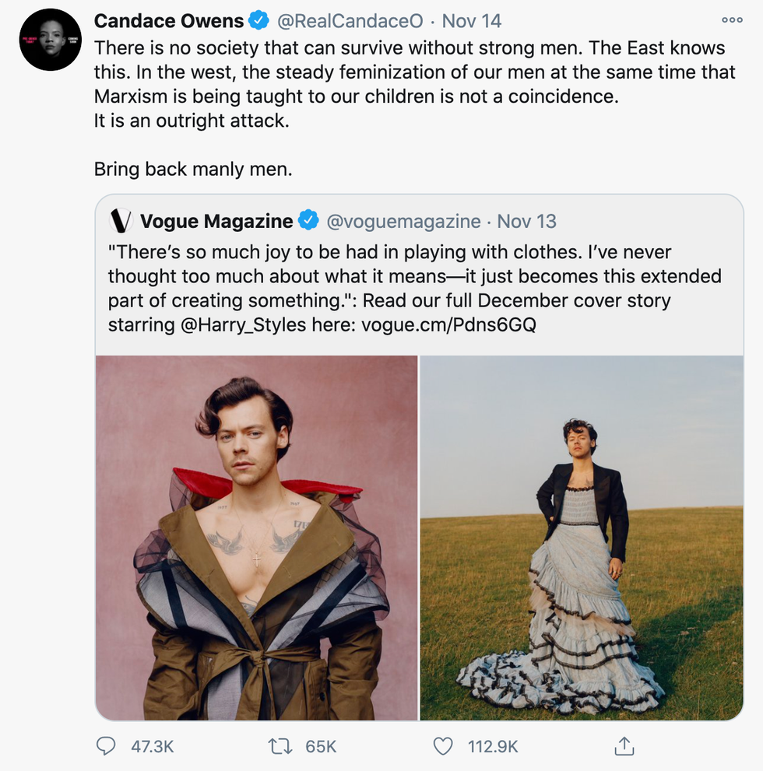Click the tweet author's profile avatar

point(51,40)
